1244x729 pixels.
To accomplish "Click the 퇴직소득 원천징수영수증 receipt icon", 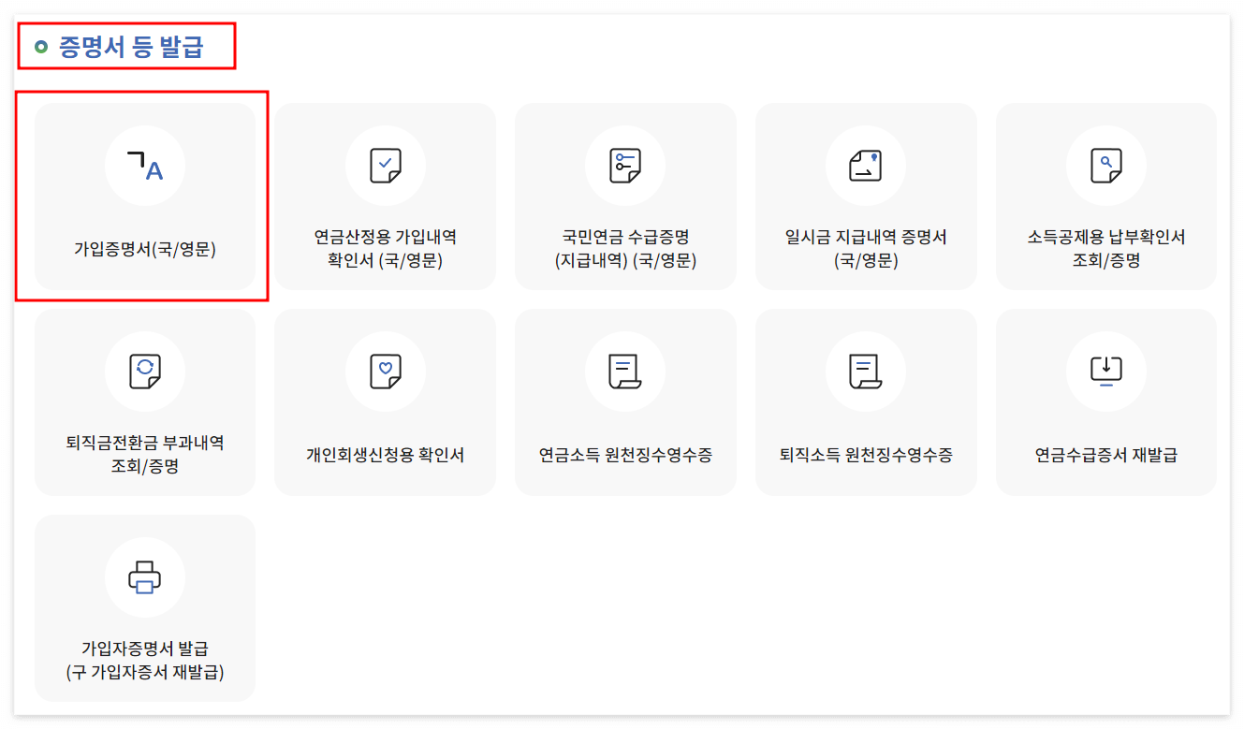I will coord(866,371).
